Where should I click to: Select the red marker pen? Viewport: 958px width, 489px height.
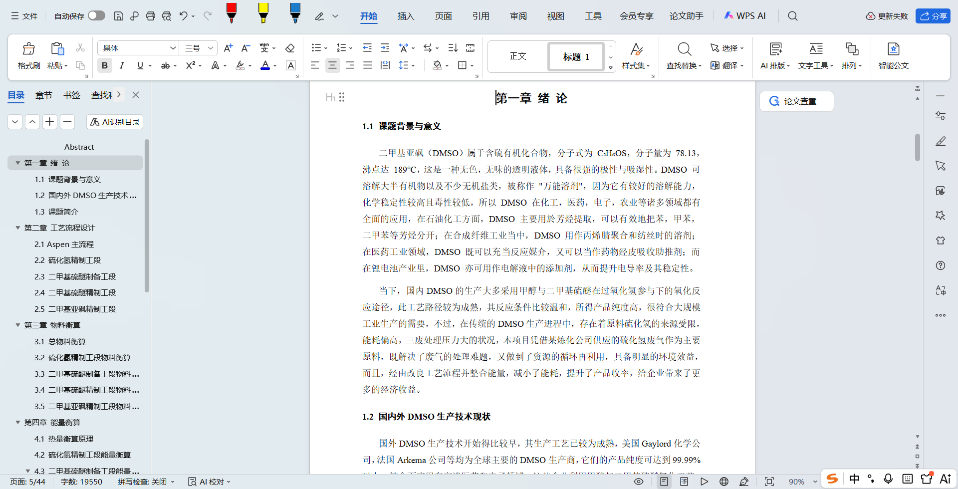pos(231,13)
